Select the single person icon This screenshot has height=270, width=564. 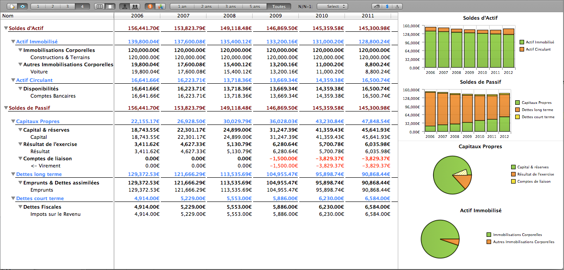click(125, 7)
